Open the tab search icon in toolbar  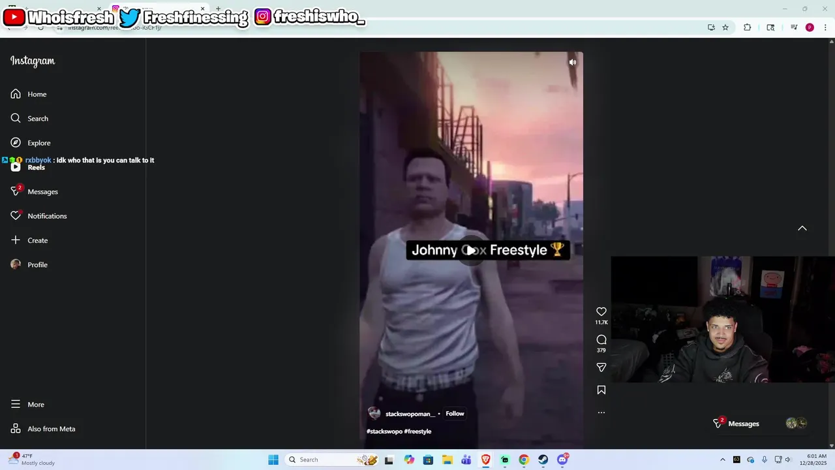click(770, 27)
